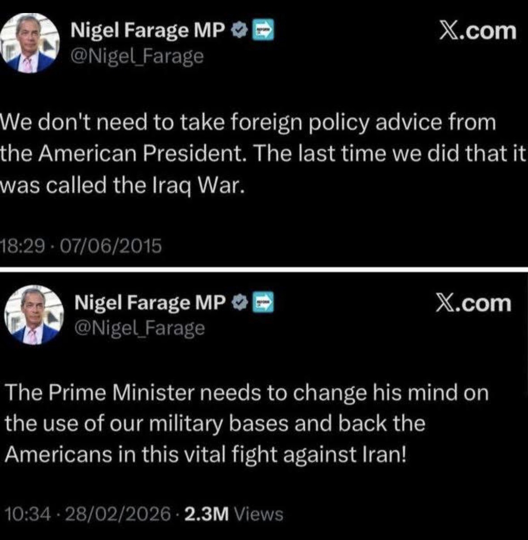
Task: Open the @Nigel_Farage handle in the bottom tweet
Action: tap(139, 328)
